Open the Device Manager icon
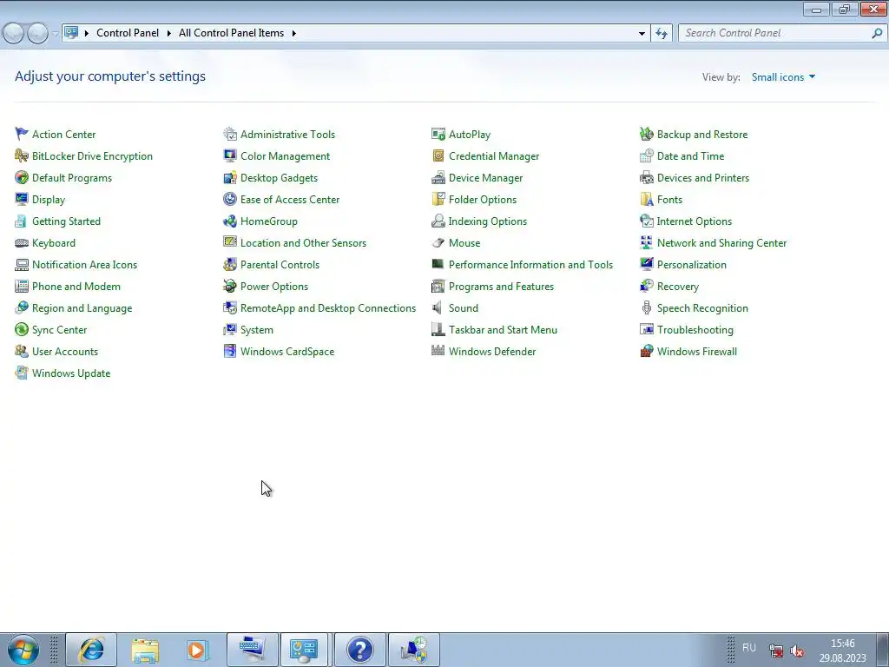 pyautogui.click(x=438, y=177)
